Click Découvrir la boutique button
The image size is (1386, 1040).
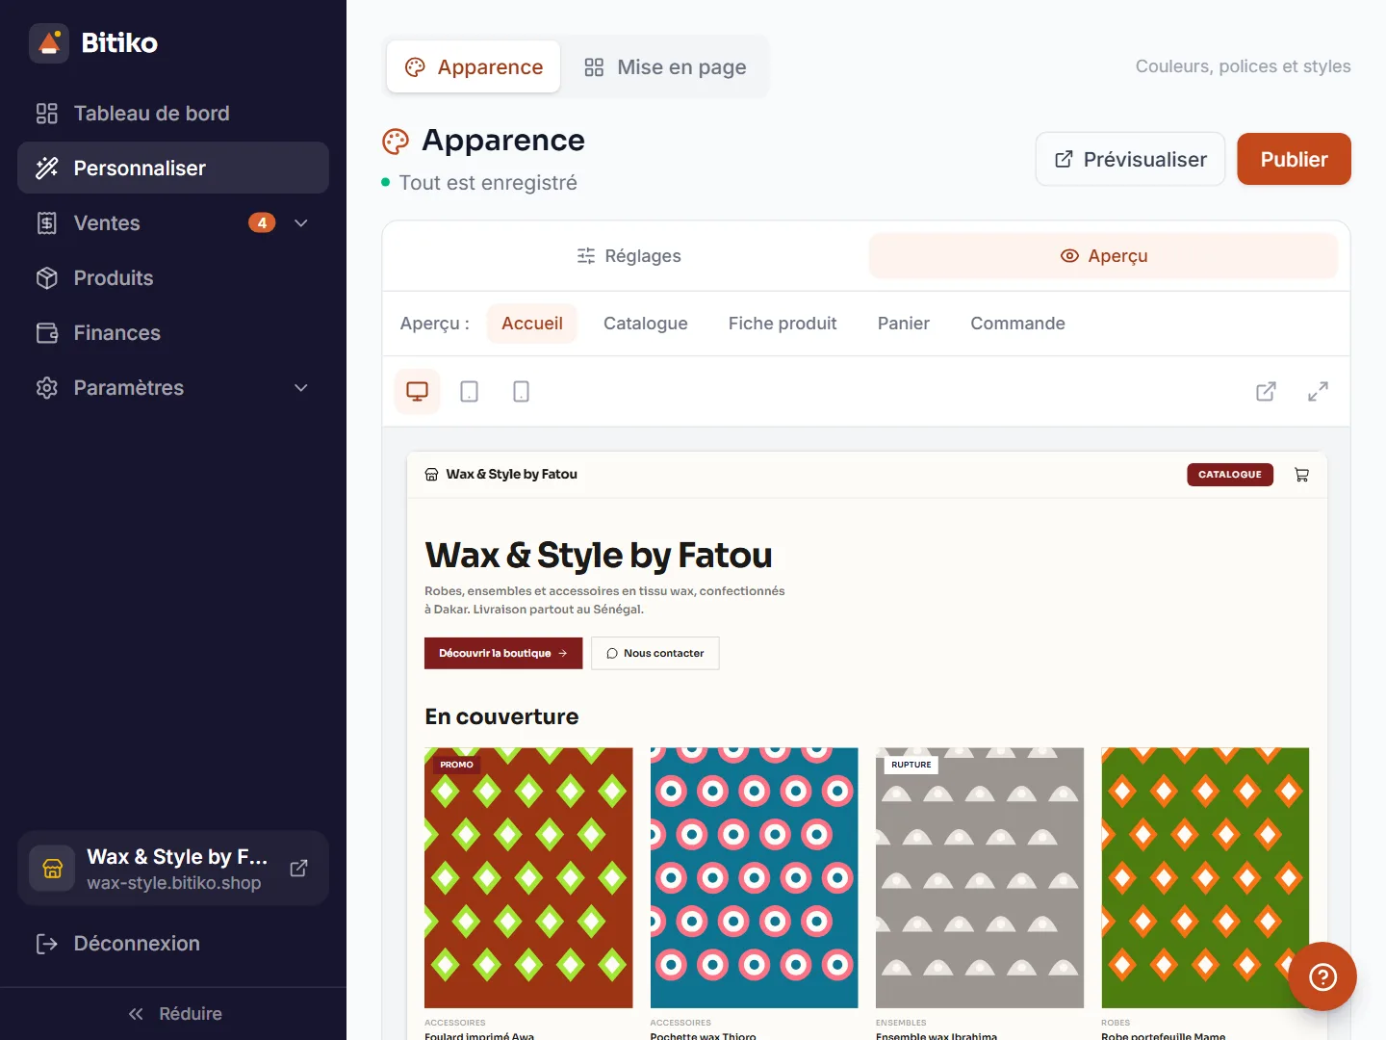tap(503, 654)
